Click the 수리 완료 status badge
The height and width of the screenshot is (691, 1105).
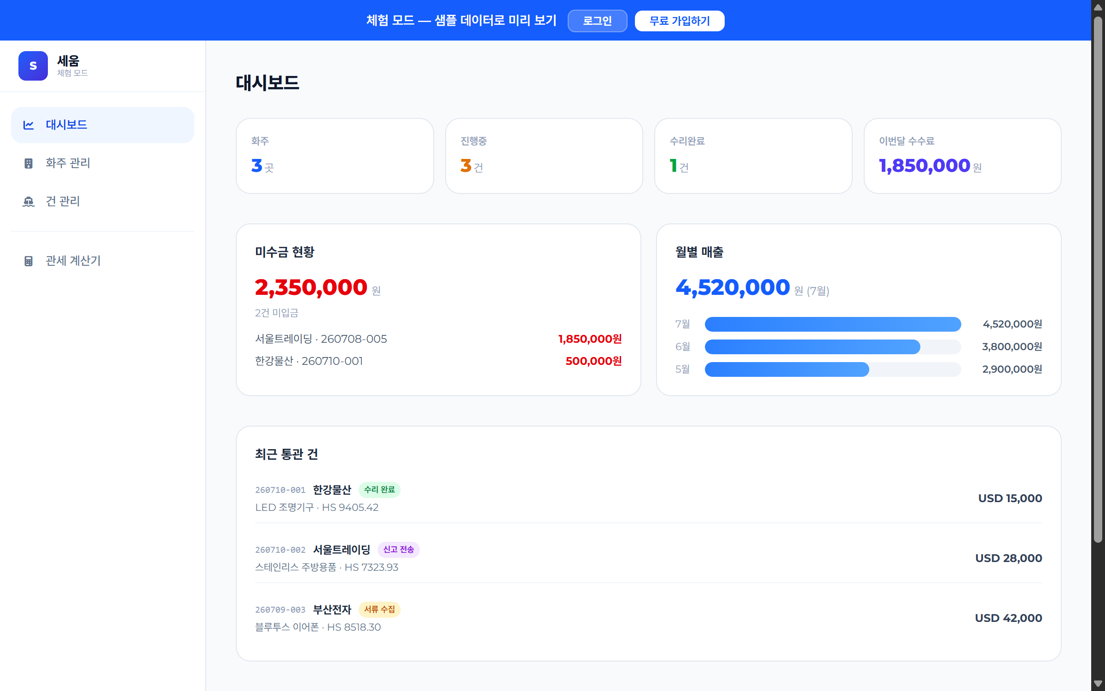(x=379, y=490)
